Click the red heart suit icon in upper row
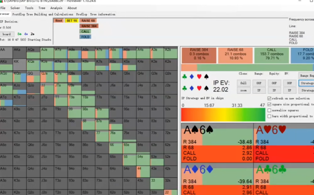314x195 pixels. 199,77
